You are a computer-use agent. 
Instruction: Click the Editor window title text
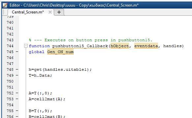[74, 5]
